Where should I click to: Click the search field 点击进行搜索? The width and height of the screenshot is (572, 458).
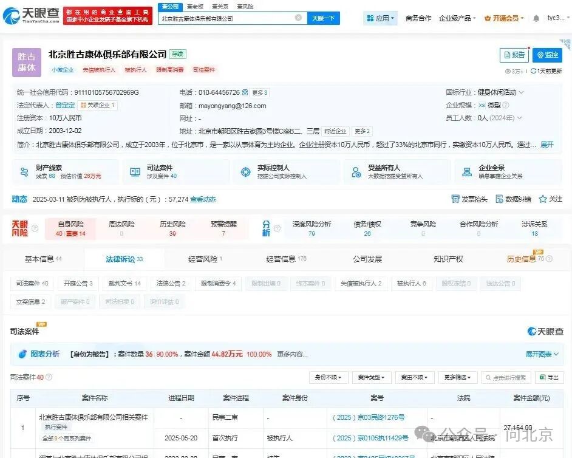[x=506, y=377]
